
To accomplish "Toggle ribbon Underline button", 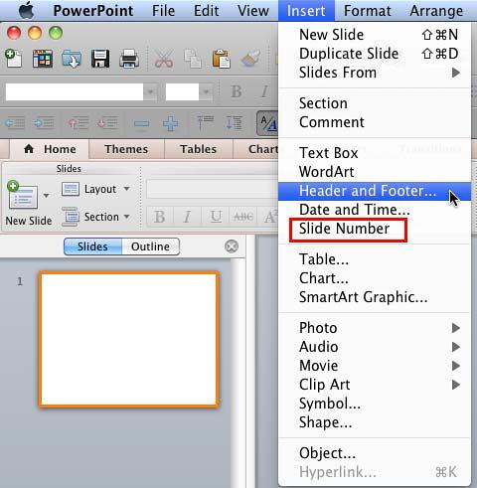I will [216, 217].
